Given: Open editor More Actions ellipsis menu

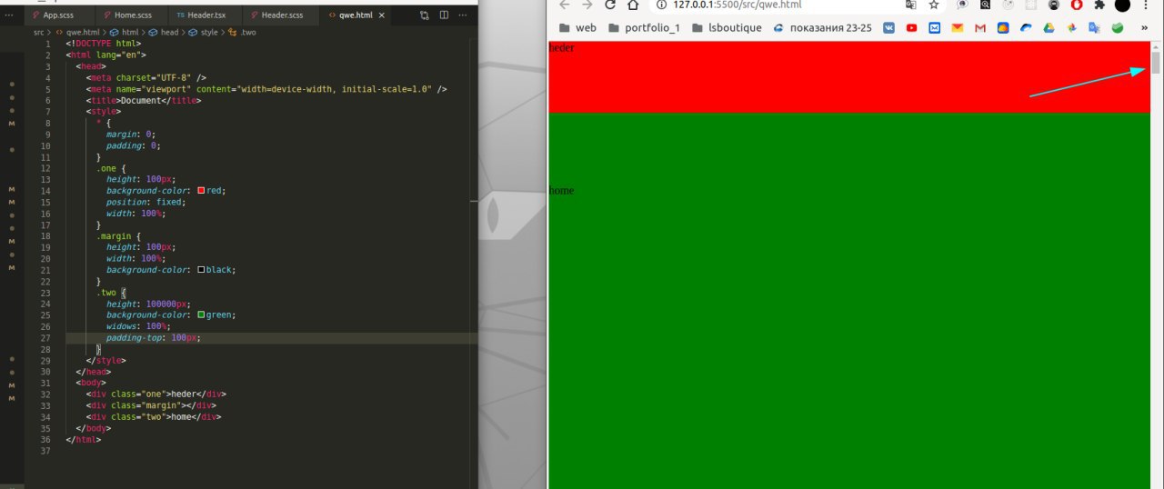Looking at the screenshot, I should [x=463, y=15].
